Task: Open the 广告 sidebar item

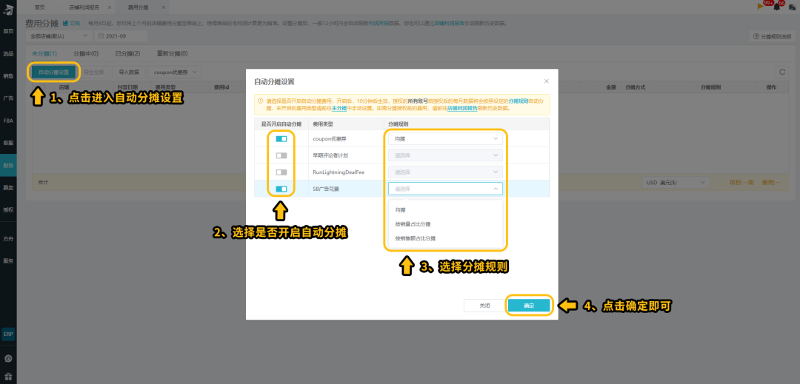Action: click(x=8, y=98)
